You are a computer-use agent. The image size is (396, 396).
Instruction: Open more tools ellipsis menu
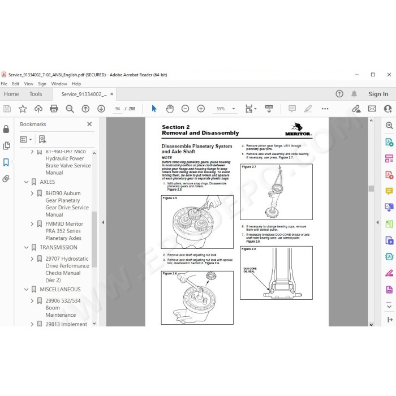pyautogui.click(x=325, y=109)
